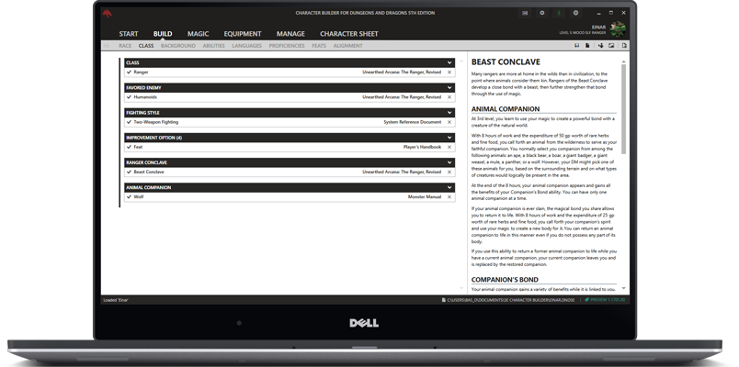Remove the Wolf animal companion

[449, 197]
